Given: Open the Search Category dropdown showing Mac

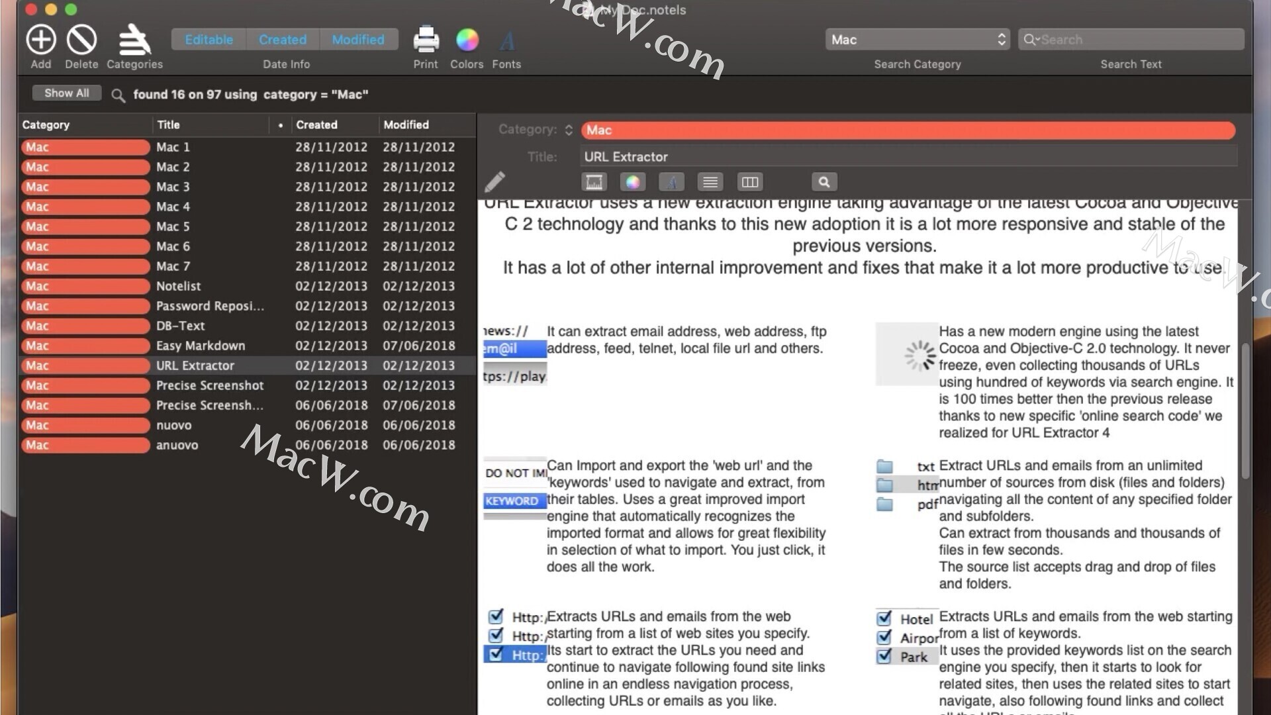Looking at the screenshot, I should click(x=918, y=40).
